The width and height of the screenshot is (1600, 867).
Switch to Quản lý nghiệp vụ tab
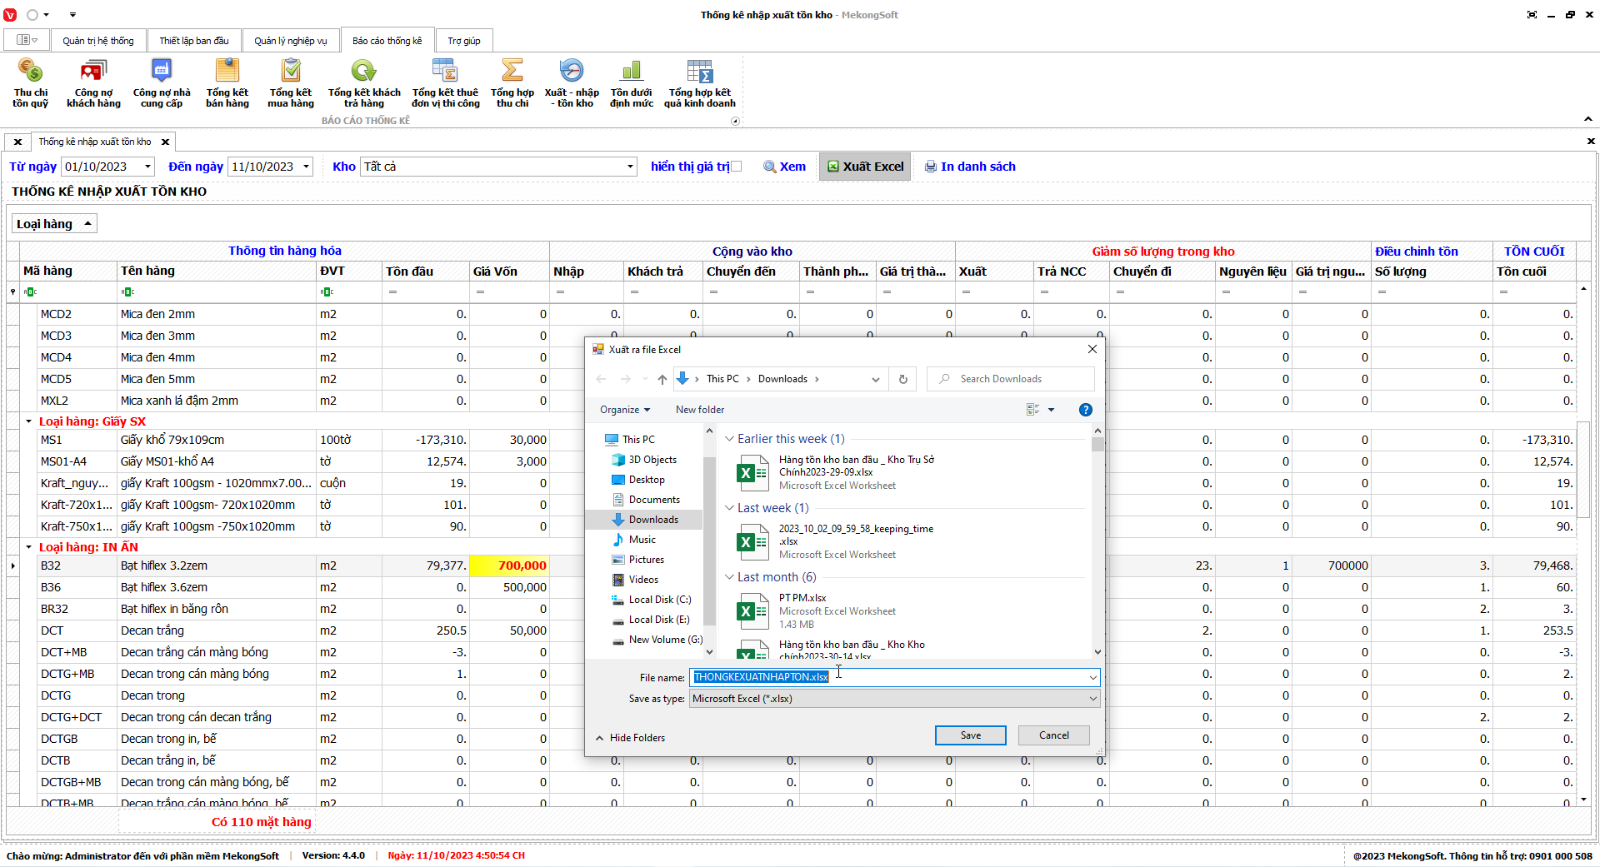pyautogui.click(x=290, y=41)
